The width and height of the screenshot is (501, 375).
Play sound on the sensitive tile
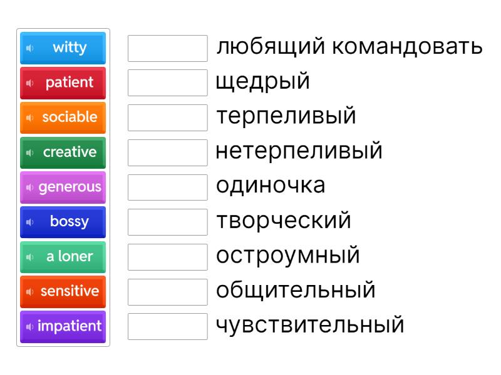(29, 292)
